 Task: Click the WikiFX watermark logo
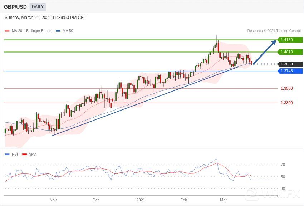coord(274,194)
